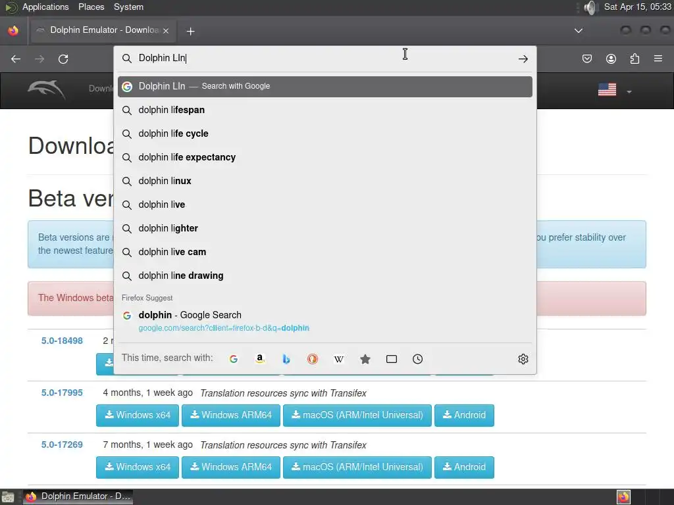Reload the current page
Viewport: 674px width, 505px height.
pos(63,59)
